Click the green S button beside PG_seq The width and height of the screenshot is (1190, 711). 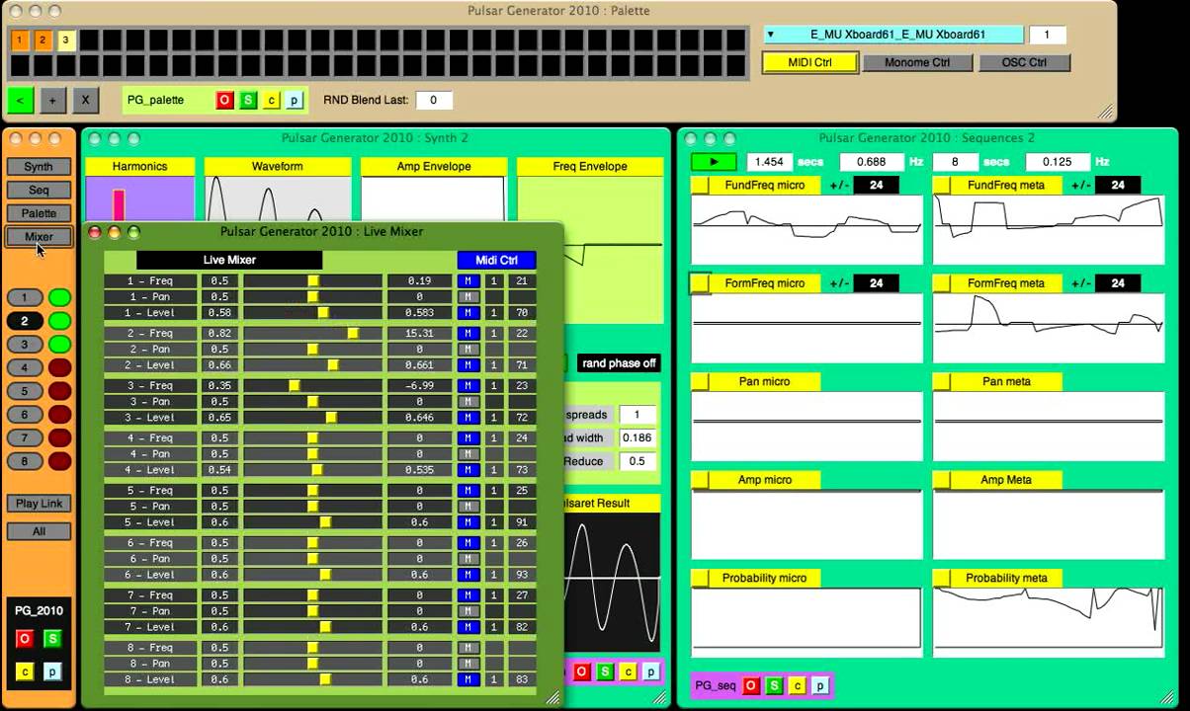[775, 685]
